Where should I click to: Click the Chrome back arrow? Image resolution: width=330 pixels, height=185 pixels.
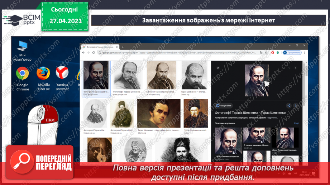[x=83, y=52]
